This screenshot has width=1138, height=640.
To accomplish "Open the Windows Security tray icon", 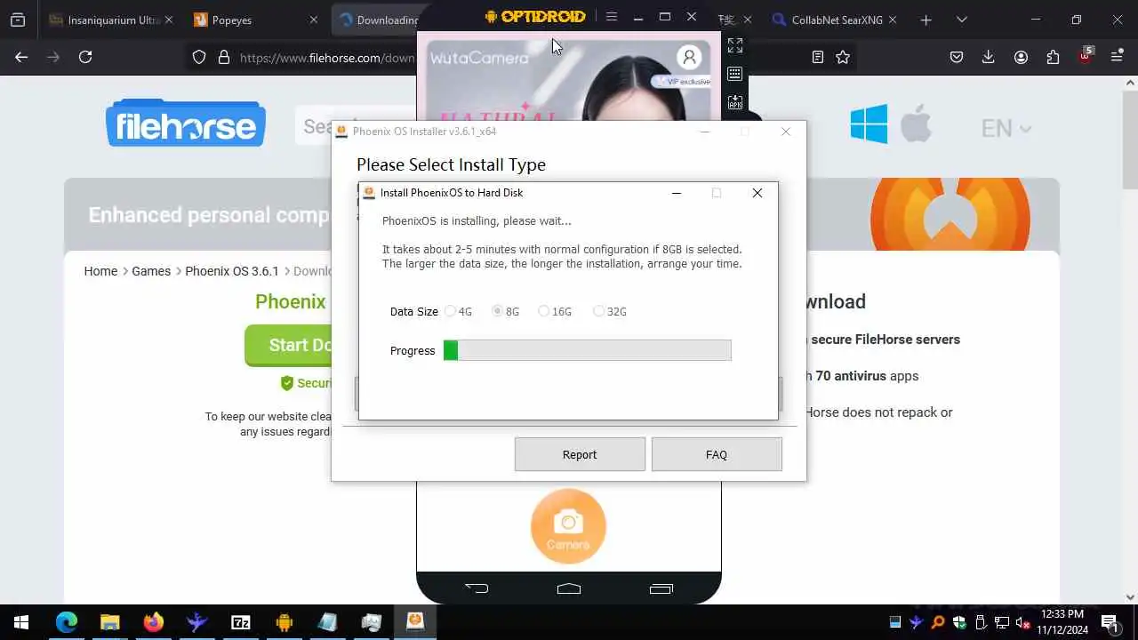I will [x=959, y=622].
